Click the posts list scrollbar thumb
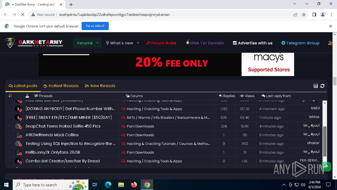 click(x=325, y=141)
